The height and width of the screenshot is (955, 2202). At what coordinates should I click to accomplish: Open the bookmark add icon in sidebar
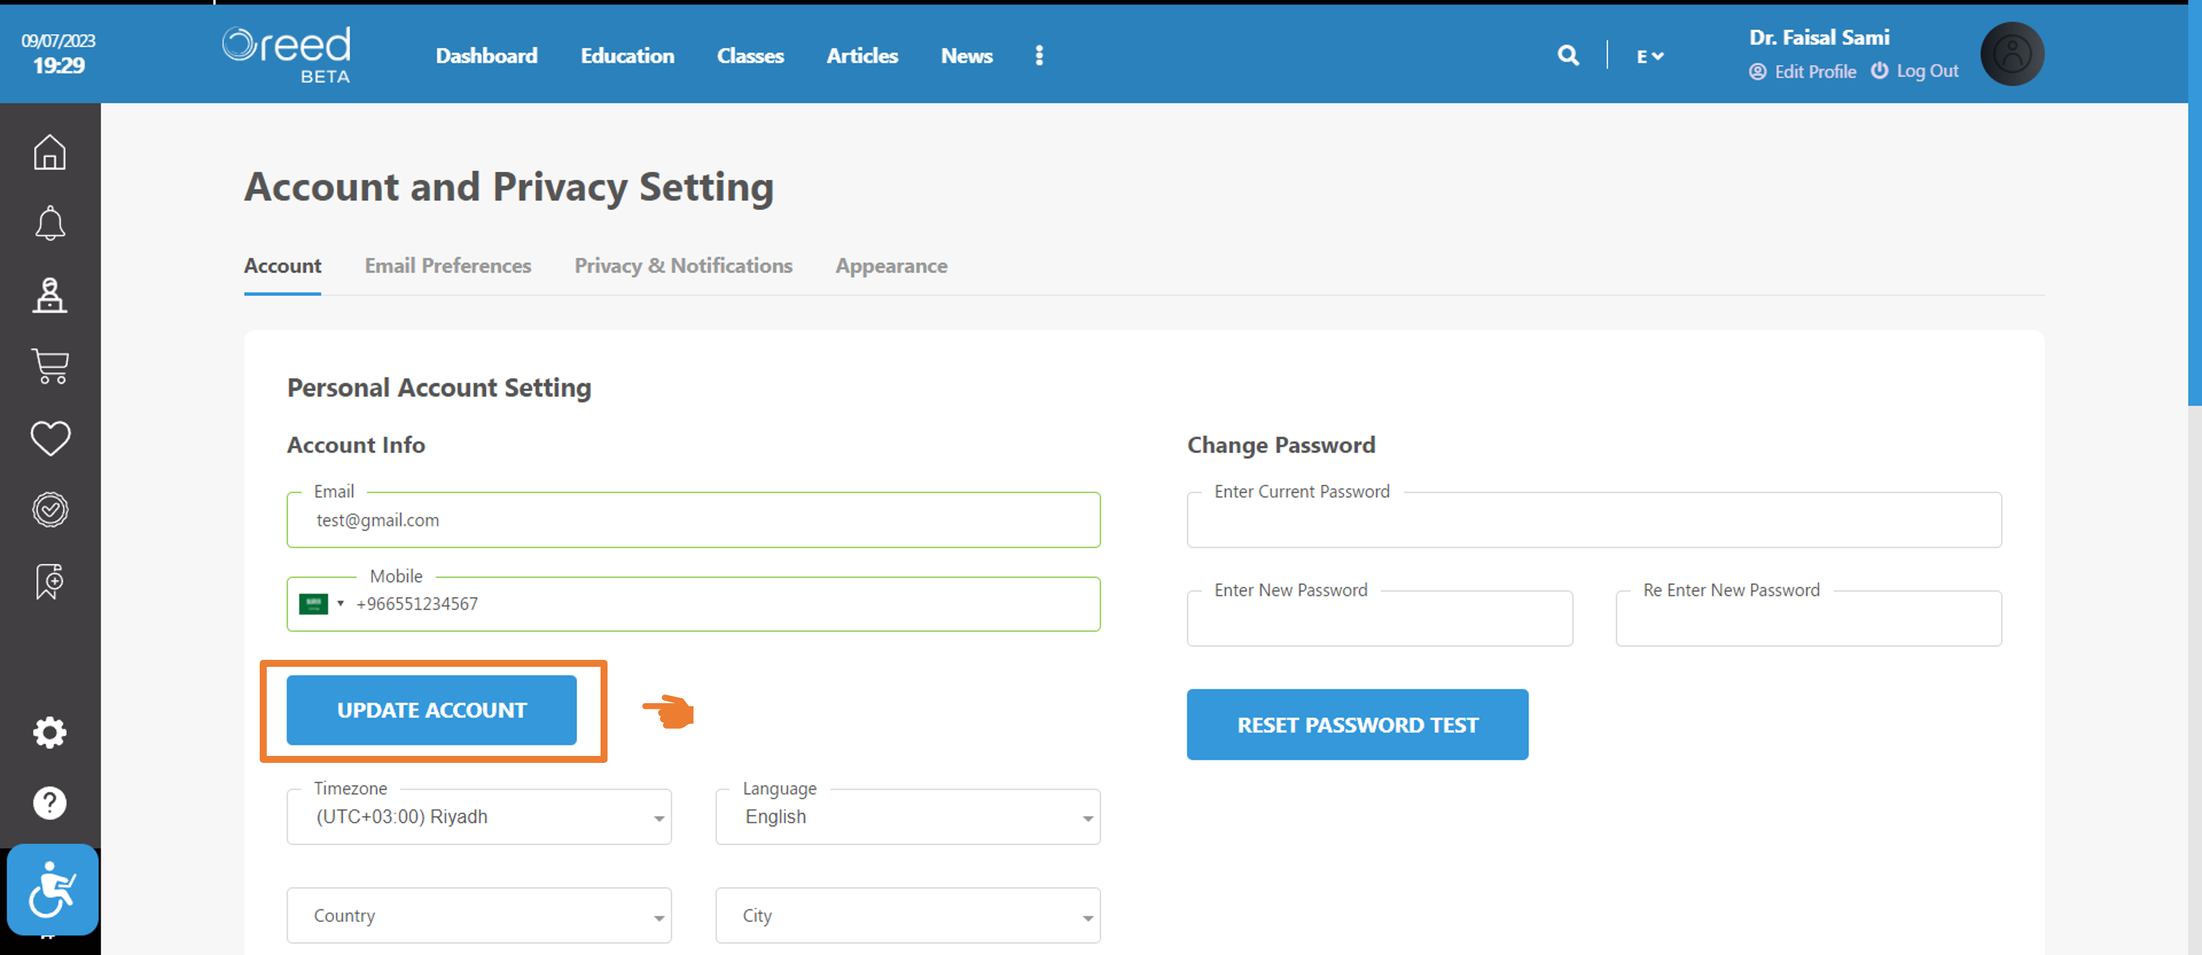pos(50,581)
